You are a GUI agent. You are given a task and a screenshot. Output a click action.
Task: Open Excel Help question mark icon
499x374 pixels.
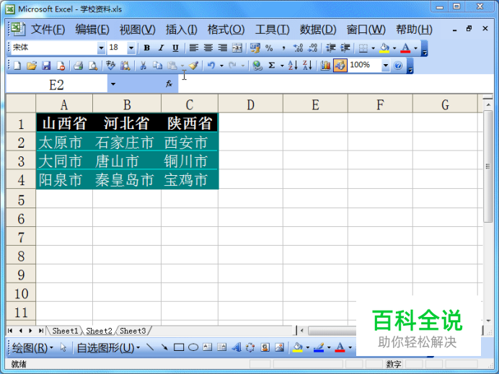398,66
